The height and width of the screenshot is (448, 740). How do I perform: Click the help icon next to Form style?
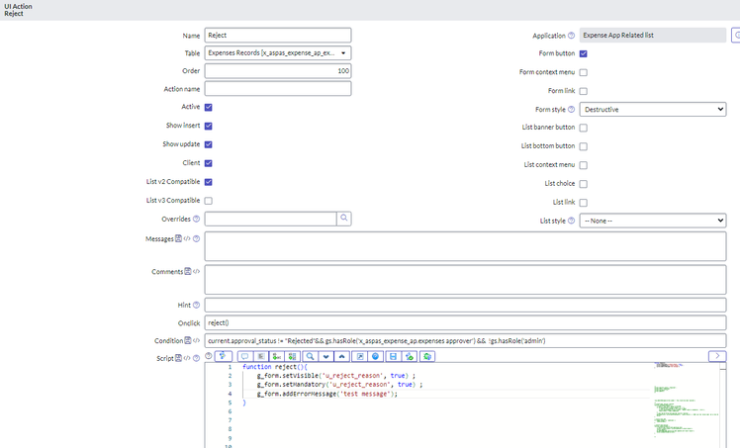571,109
